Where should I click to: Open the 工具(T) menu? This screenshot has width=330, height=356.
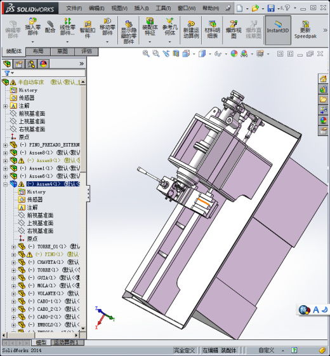click(163, 8)
